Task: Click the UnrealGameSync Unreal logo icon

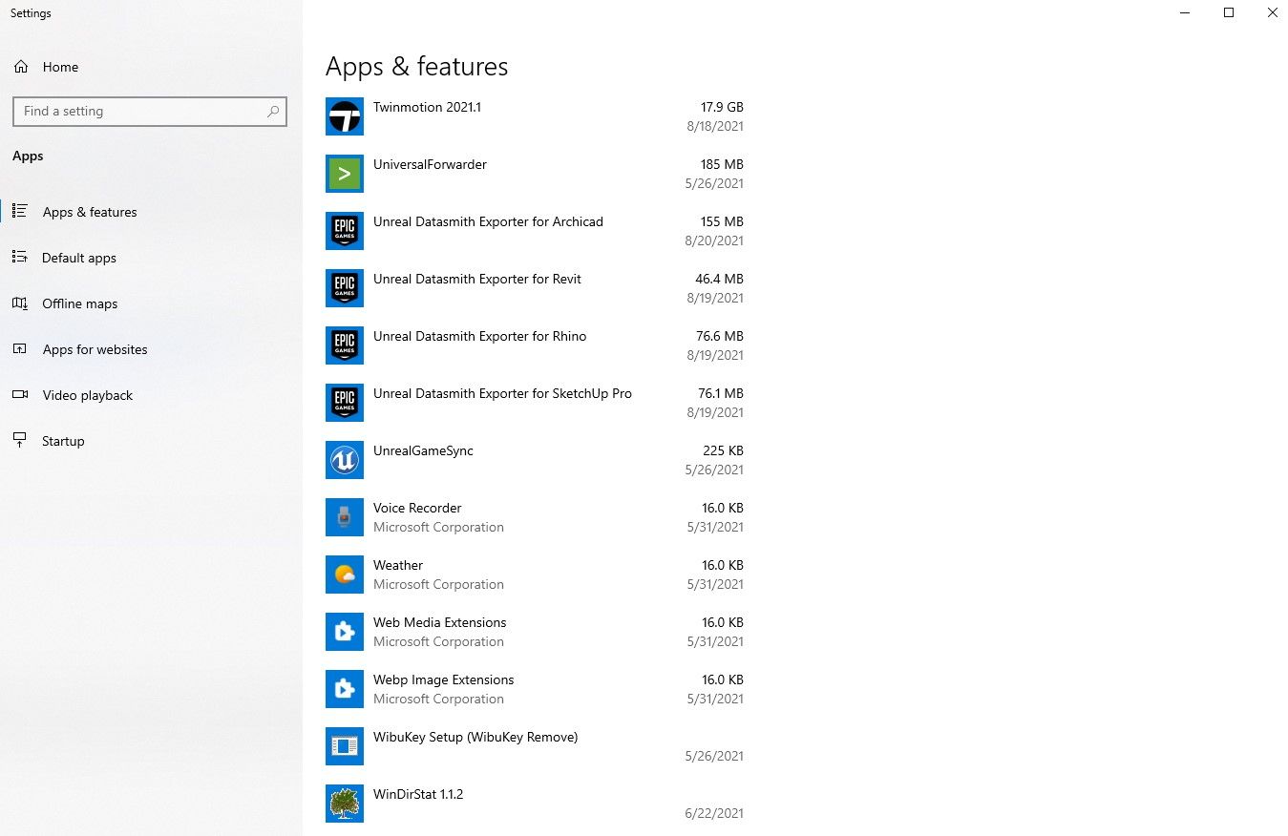Action: point(344,460)
